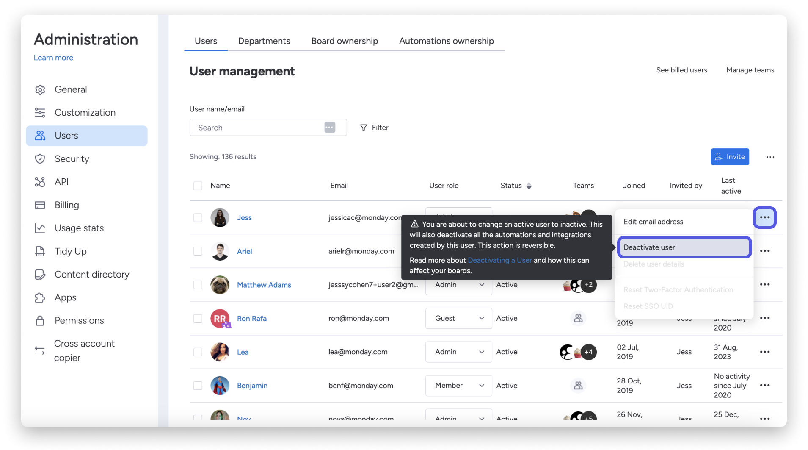Open Apps puzzle piece icon
This screenshot has width=808, height=450.
(40, 297)
